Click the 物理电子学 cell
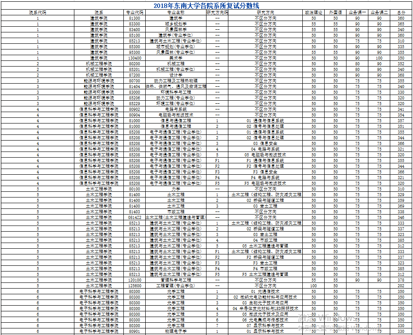 click(176, 331)
